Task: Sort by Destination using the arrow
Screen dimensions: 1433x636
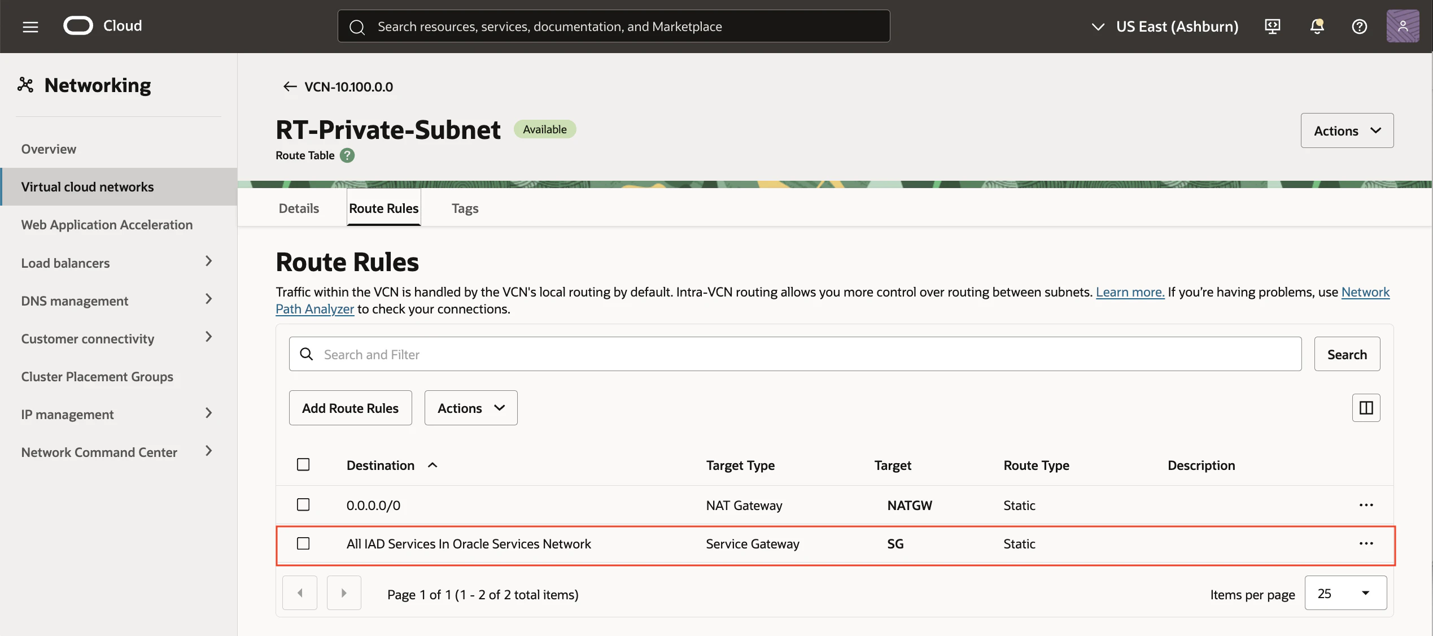Action: [x=432, y=465]
